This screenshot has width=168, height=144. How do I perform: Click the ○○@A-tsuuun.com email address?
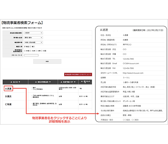point(131,63)
